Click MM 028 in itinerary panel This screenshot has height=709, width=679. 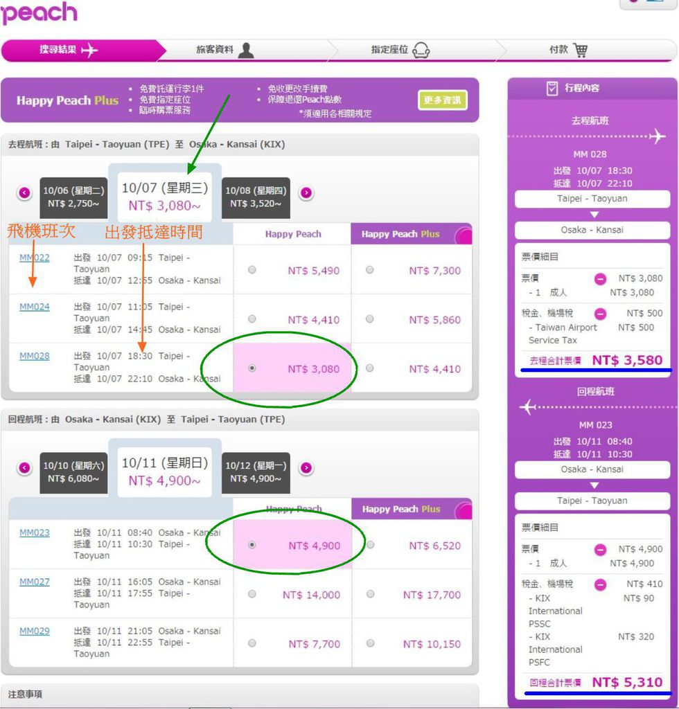590,154
